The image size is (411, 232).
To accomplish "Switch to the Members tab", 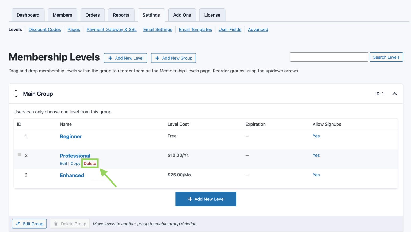I will pyautogui.click(x=62, y=15).
